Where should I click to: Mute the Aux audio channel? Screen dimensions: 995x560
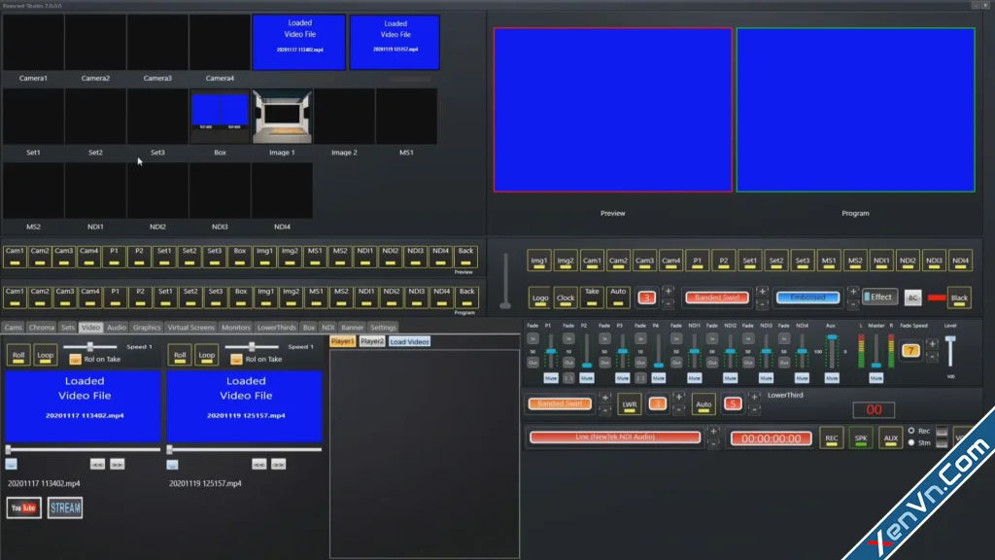[832, 378]
